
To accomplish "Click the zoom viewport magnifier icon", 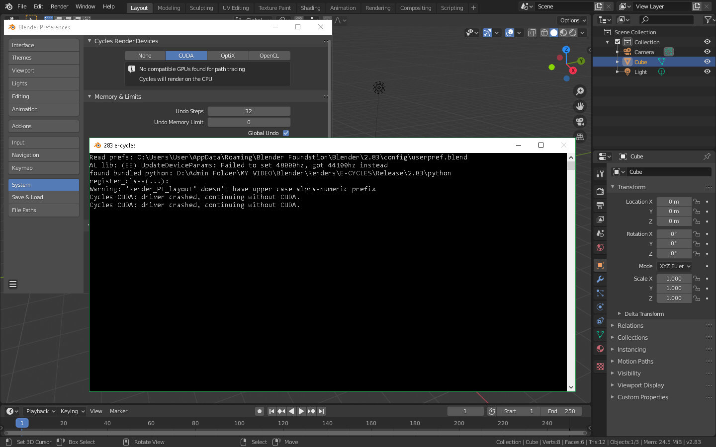I will [x=580, y=91].
